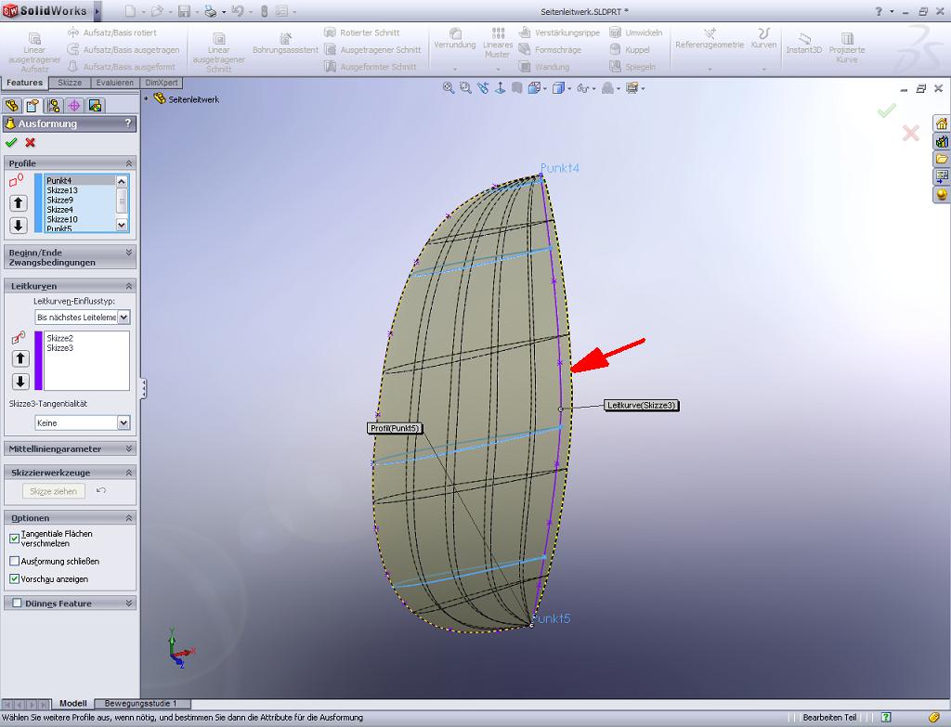The width and height of the screenshot is (951, 727).
Task: Move the selected Leitkurve down
Action: 20,382
